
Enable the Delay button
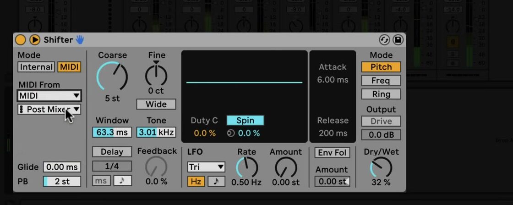point(112,152)
